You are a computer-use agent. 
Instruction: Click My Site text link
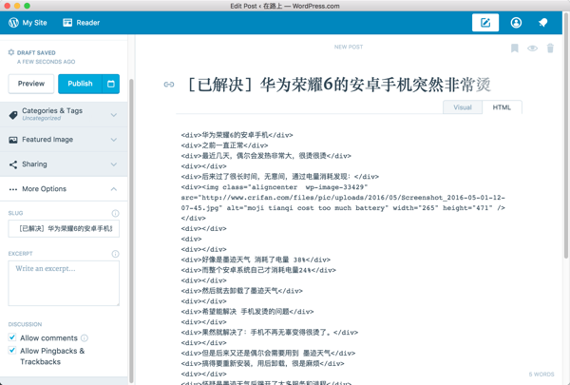(34, 23)
